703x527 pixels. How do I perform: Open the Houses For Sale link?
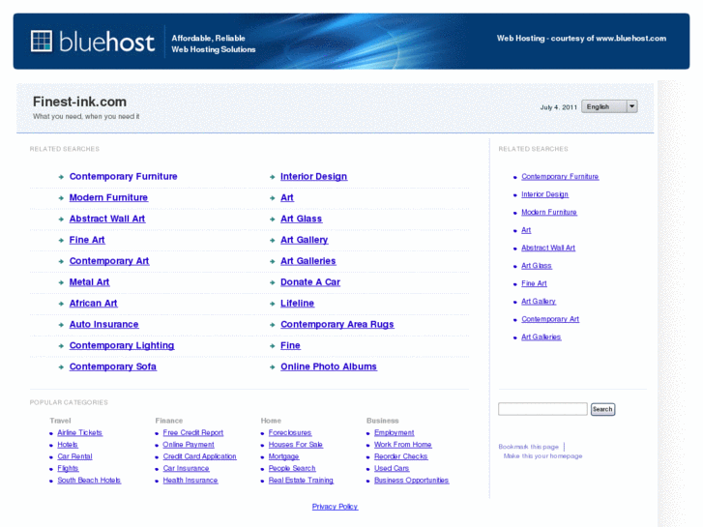296,445
